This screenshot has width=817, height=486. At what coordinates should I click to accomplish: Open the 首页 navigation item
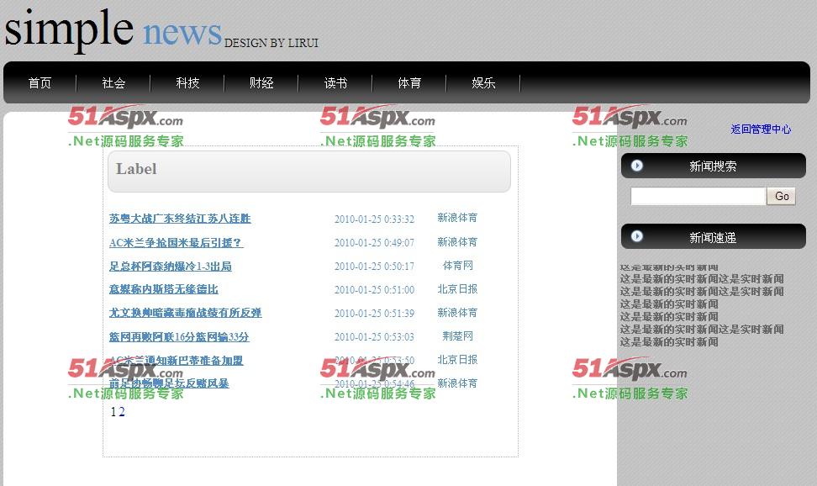(40, 83)
